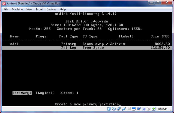Click the display monitor status icon
This screenshot has height=113, width=174.
(x=133, y=109)
